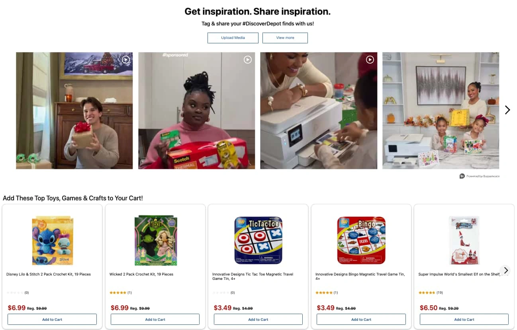The width and height of the screenshot is (517, 330).
Task: View star rating for Elf on the Shelf
Action: pyautogui.click(x=427, y=293)
